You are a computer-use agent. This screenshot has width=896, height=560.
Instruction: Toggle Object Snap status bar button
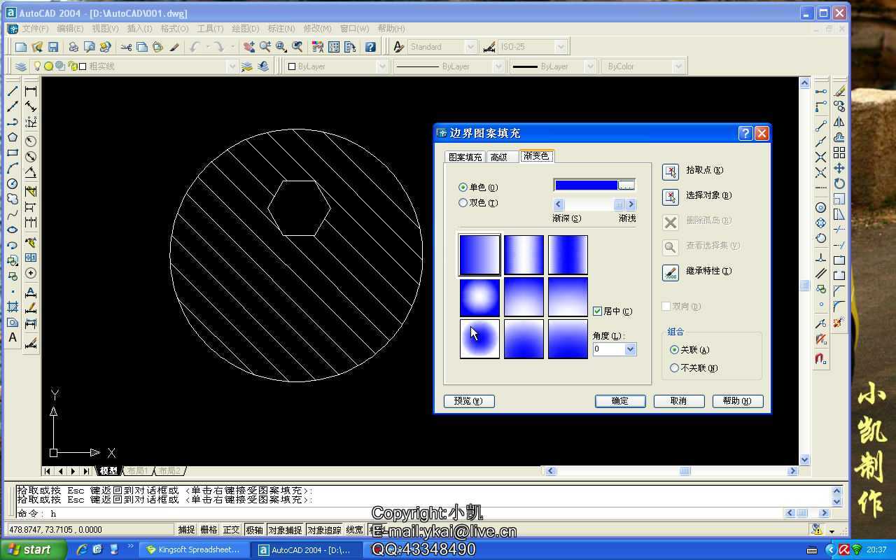pyautogui.click(x=285, y=530)
